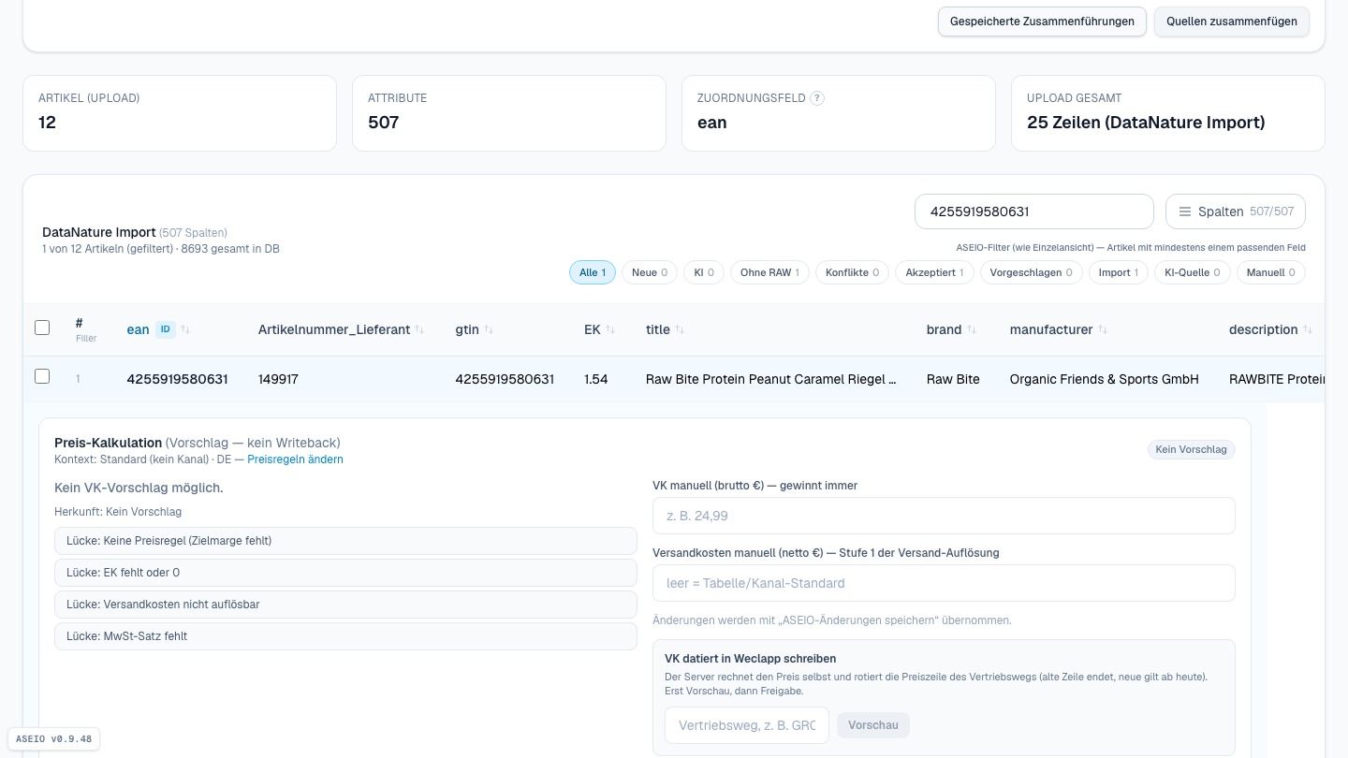Select the Ohne RAW filter chip
This screenshot has width=1348, height=758.
[x=769, y=272]
